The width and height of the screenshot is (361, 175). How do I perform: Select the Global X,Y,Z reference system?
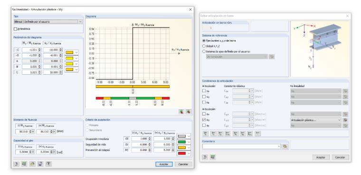pyautogui.click(x=204, y=46)
